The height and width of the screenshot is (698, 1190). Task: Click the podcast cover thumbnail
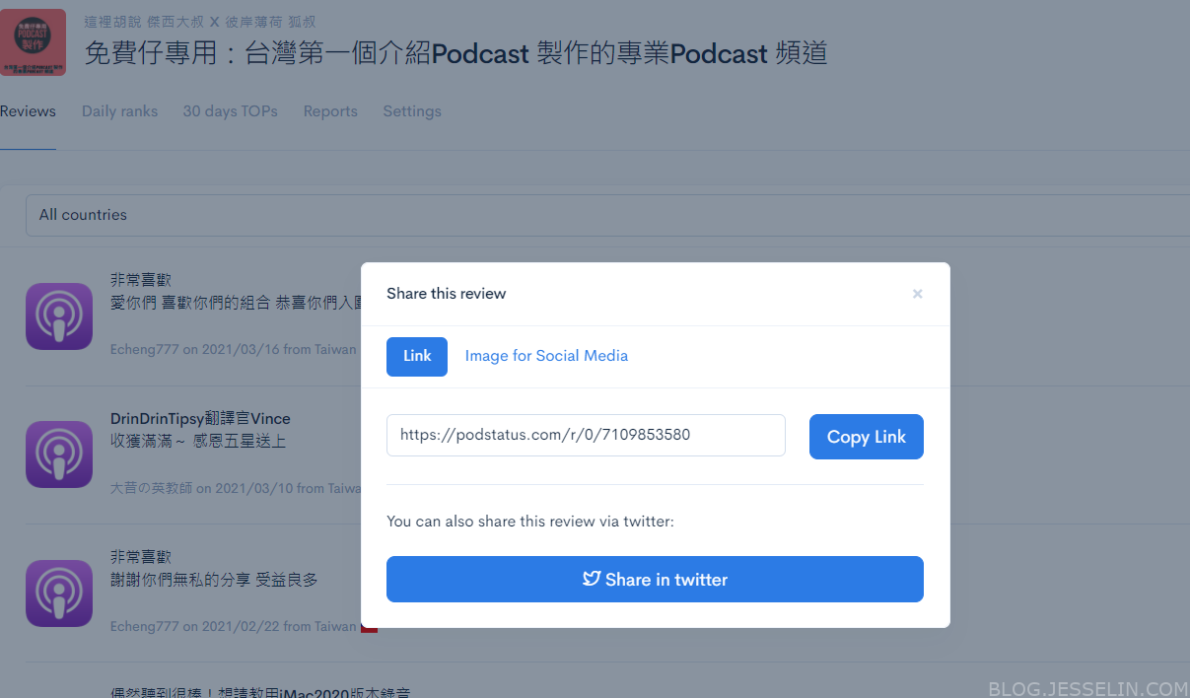click(x=33, y=42)
